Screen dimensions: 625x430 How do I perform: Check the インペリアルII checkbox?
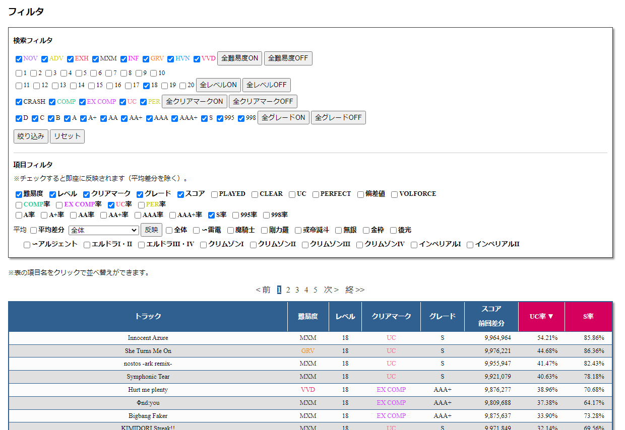(470, 245)
